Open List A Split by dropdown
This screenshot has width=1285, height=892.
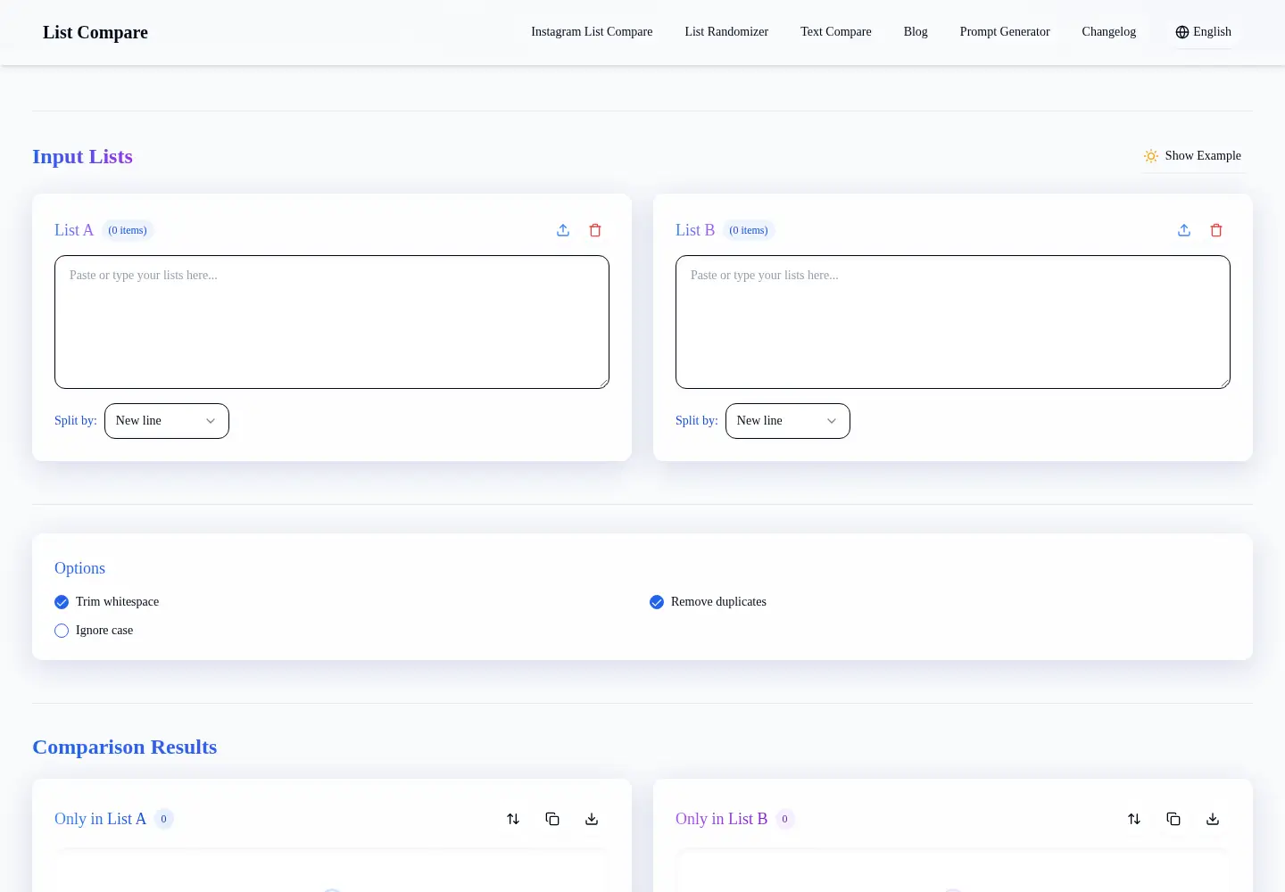click(x=167, y=421)
